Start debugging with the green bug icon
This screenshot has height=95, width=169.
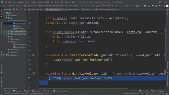127,6
